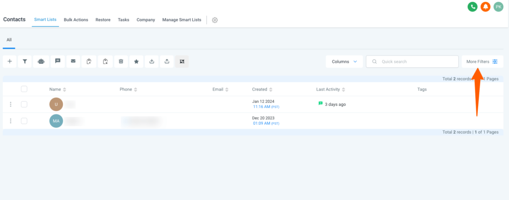
Task: Open the Company tab link
Action: (146, 20)
